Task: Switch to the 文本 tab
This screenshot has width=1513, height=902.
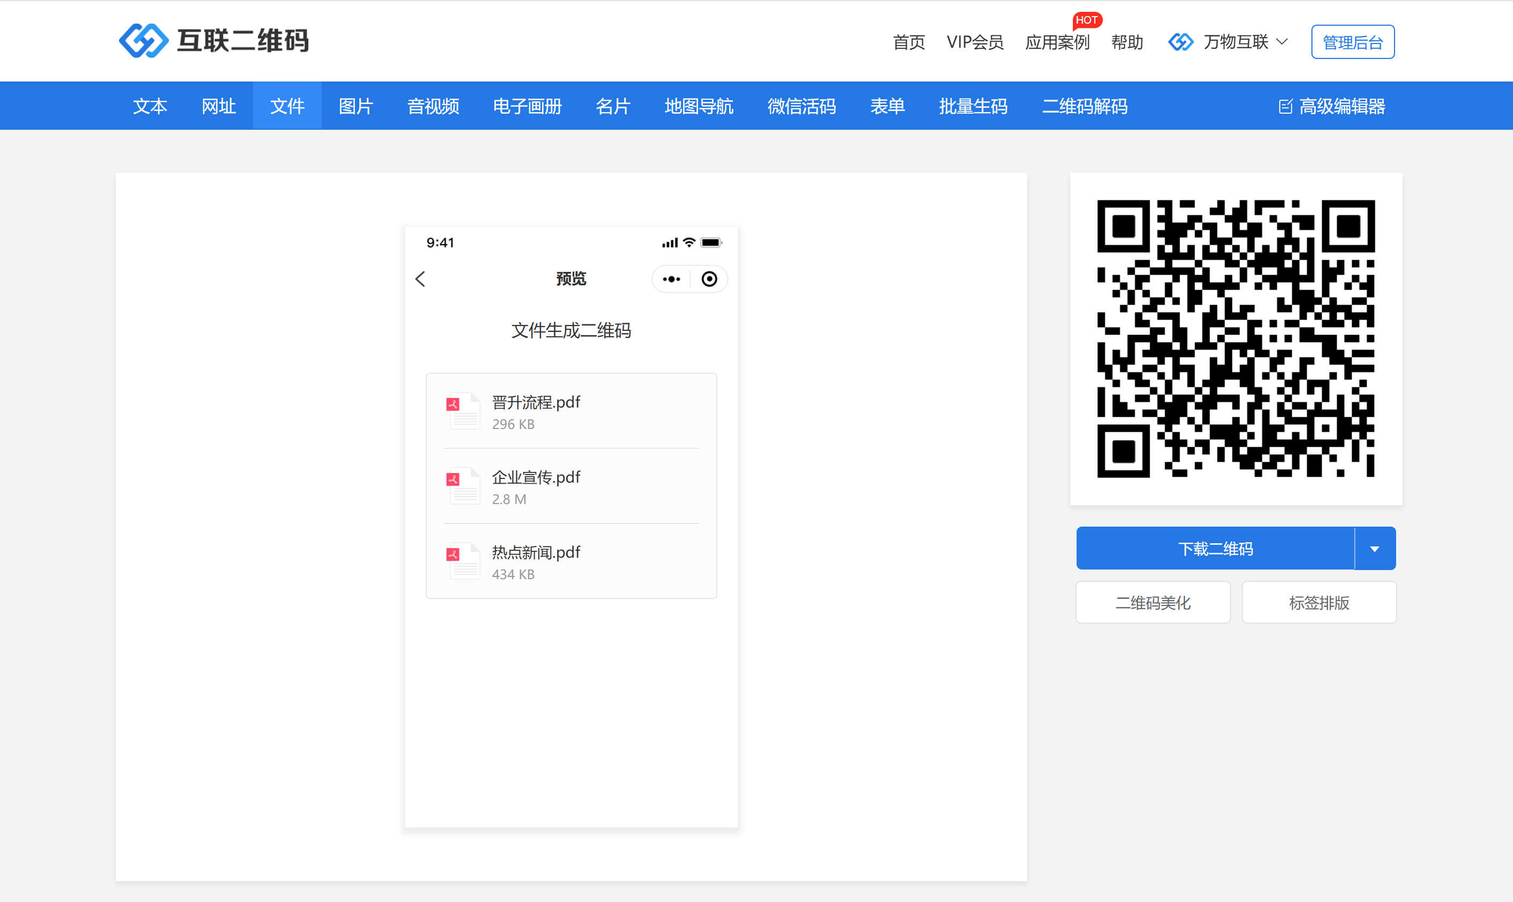Action: (150, 106)
